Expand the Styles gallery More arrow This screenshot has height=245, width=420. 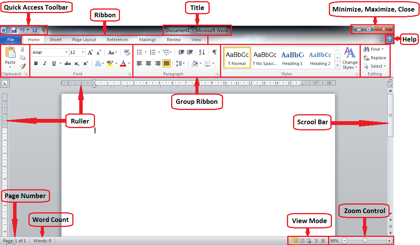click(x=338, y=66)
